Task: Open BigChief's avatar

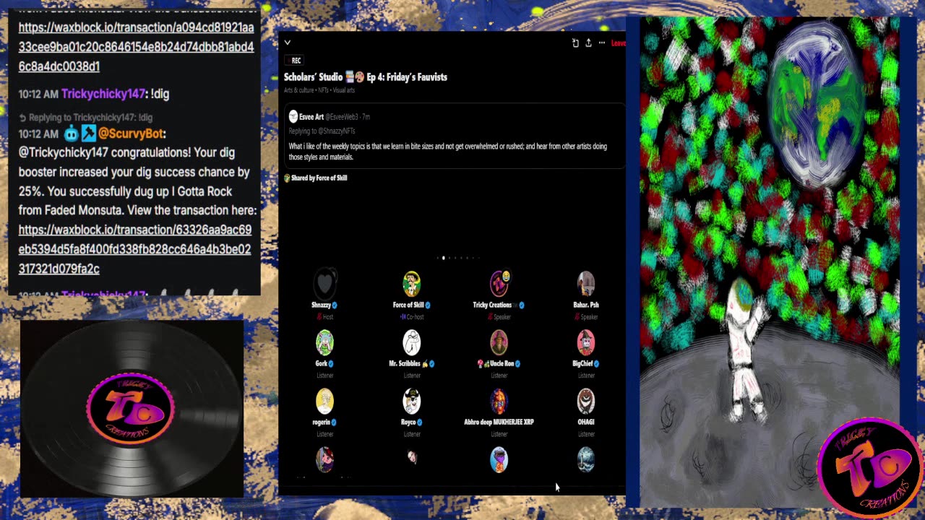Action: tap(586, 342)
